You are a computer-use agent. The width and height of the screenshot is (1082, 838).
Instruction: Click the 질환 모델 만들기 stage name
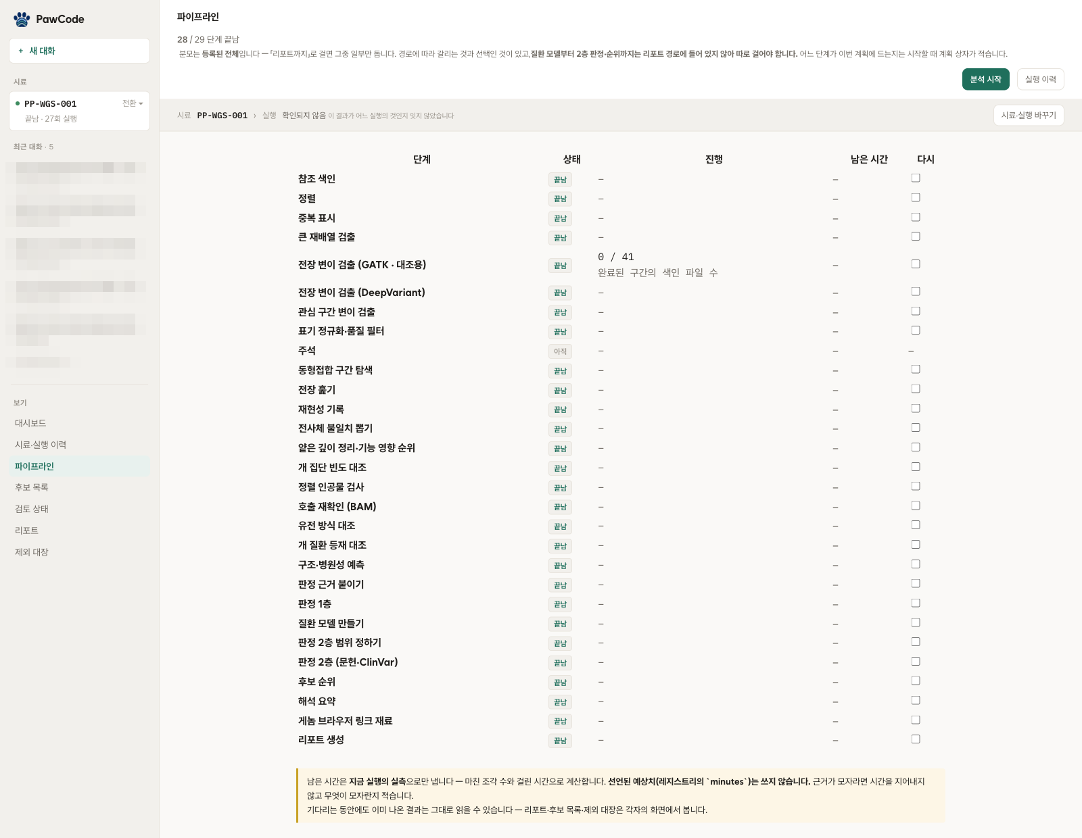pyautogui.click(x=331, y=624)
